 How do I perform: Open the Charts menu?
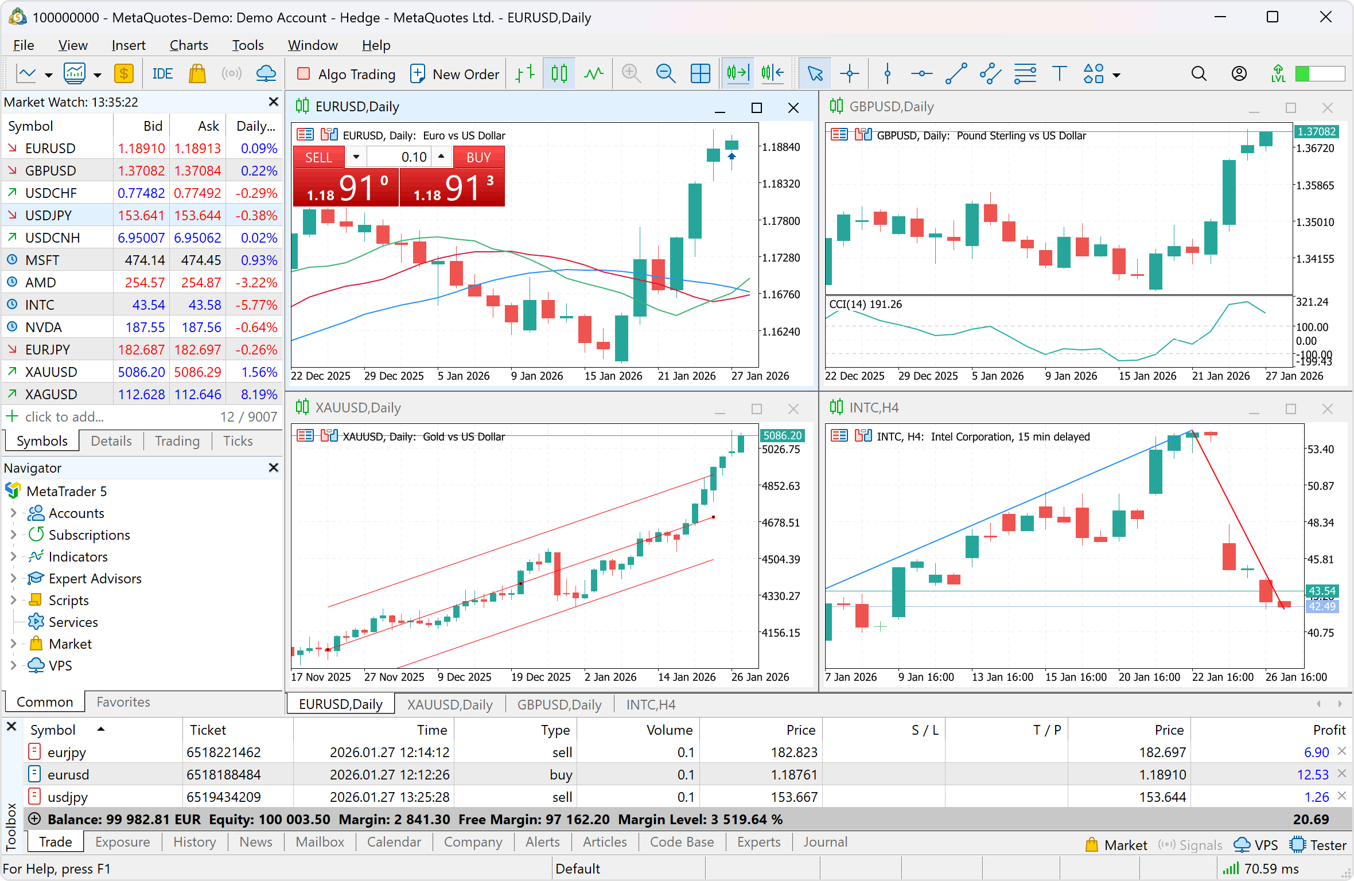click(x=189, y=45)
